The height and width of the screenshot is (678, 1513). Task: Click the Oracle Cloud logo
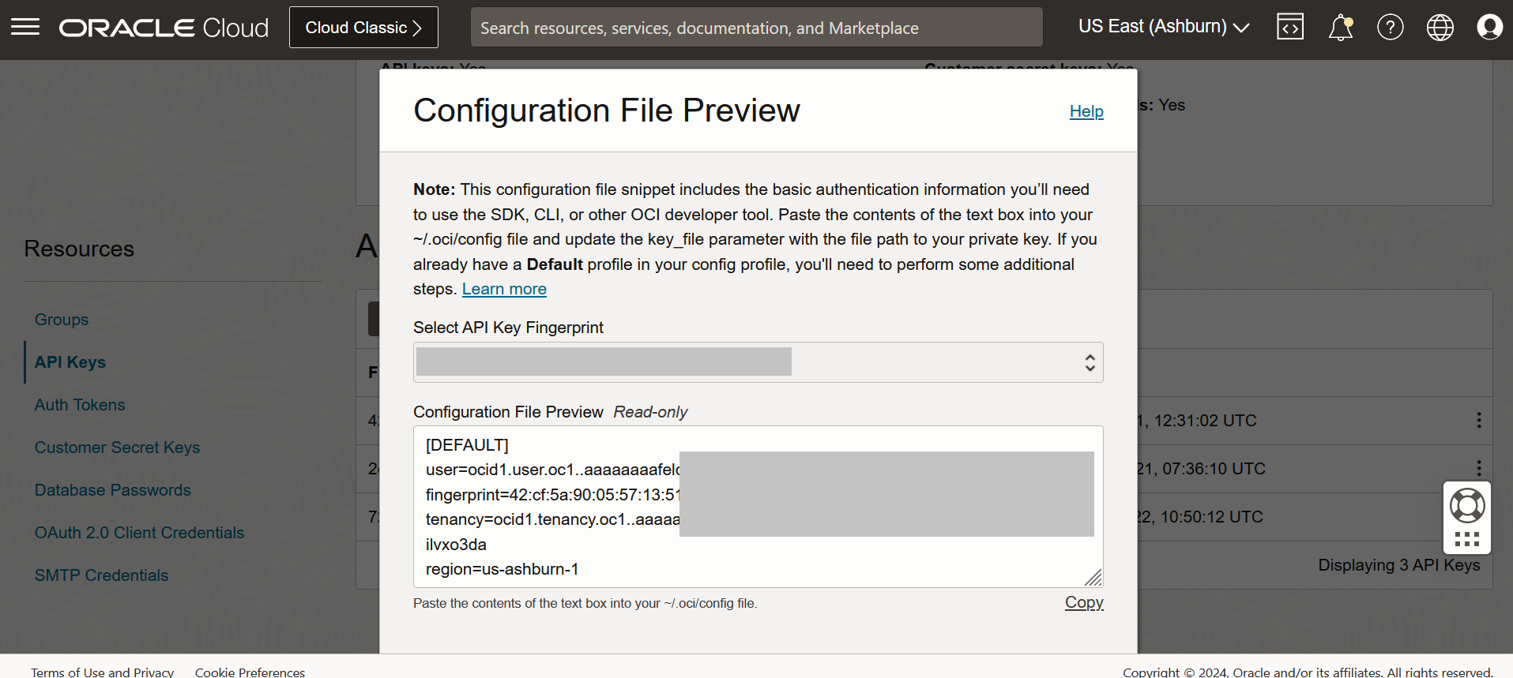tap(164, 28)
